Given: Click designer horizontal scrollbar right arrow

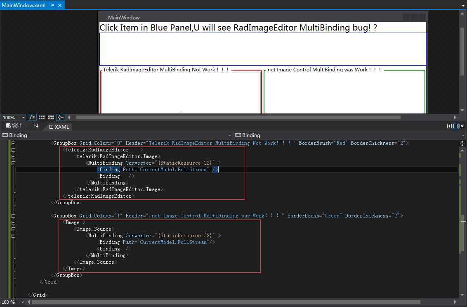Looking at the screenshot, I should coord(455,117).
